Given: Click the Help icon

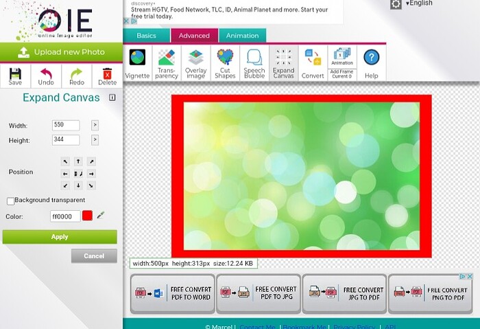Looking at the screenshot, I should [x=371, y=63].
